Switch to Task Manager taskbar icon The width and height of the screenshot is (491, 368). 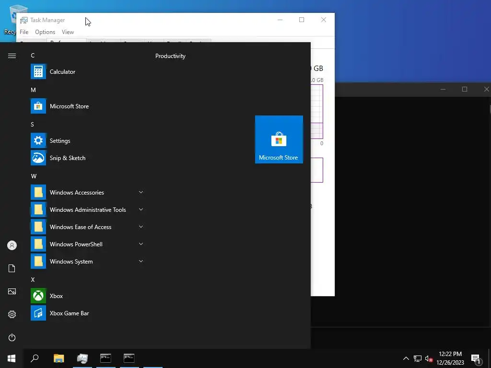[82, 358]
